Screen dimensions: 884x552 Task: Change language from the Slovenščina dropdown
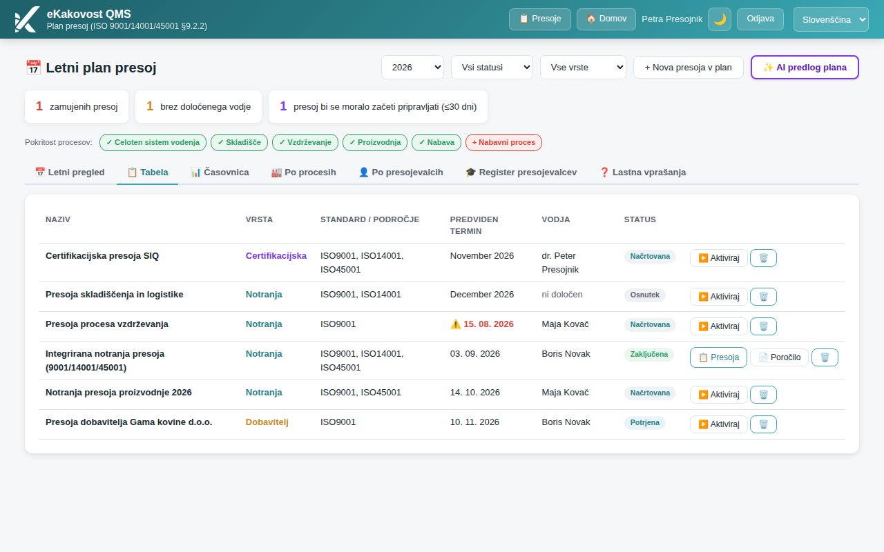click(x=831, y=19)
